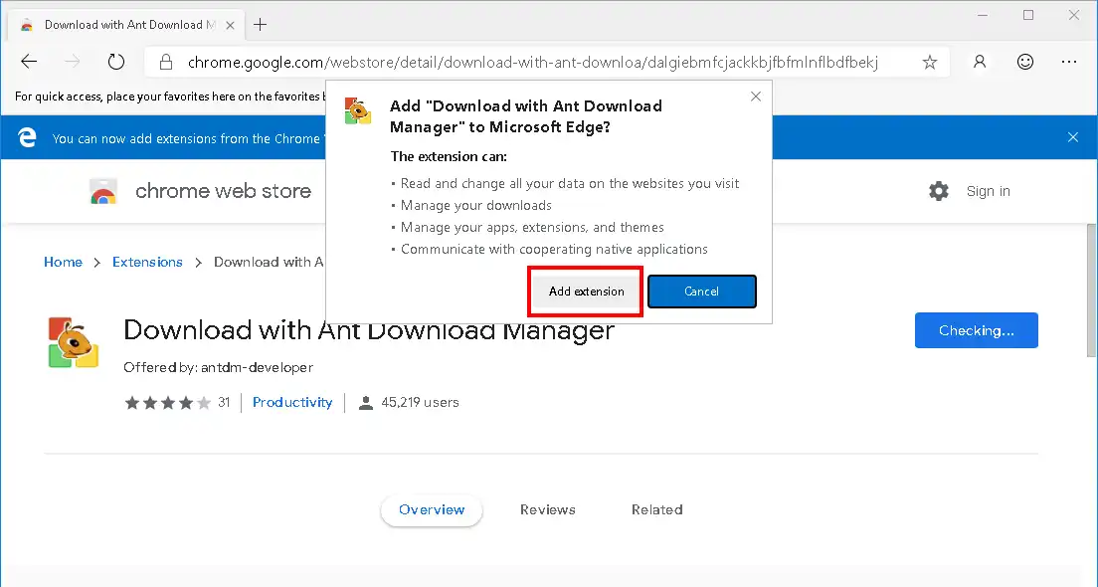Select the Download with Ant Download browser tab

click(126, 25)
